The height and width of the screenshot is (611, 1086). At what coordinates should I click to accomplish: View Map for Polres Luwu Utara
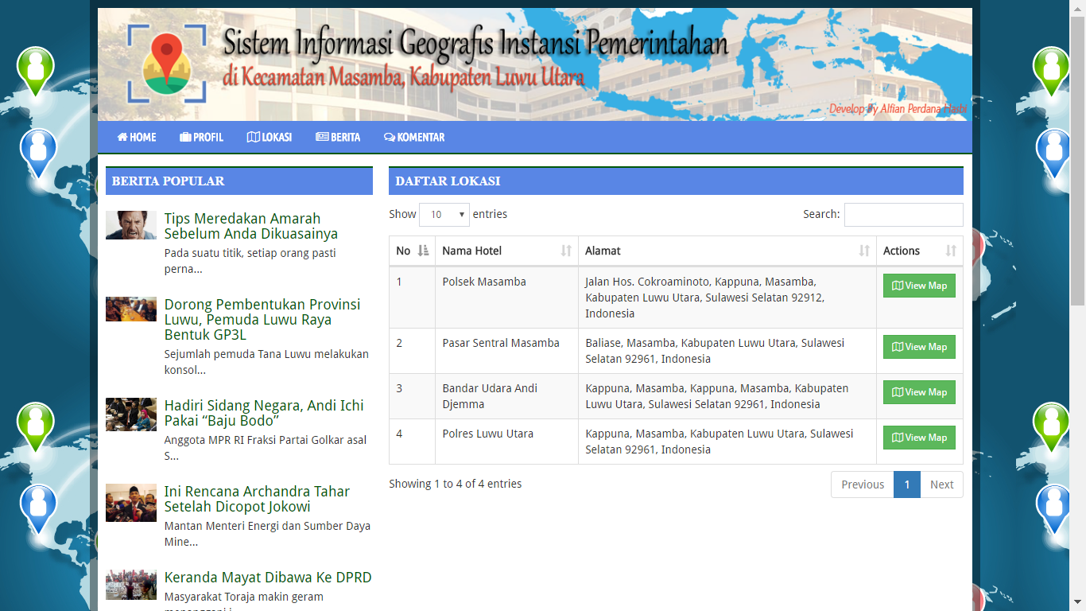[919, 438]
